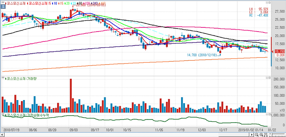The image size is (286, 137).
Task: Click the 2019/01/02 date axis label
Action: (246, 130)
